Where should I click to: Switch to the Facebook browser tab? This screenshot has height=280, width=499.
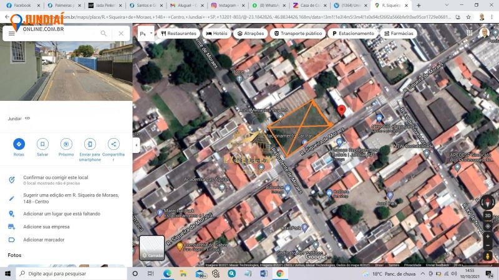(x=22, y=6)
